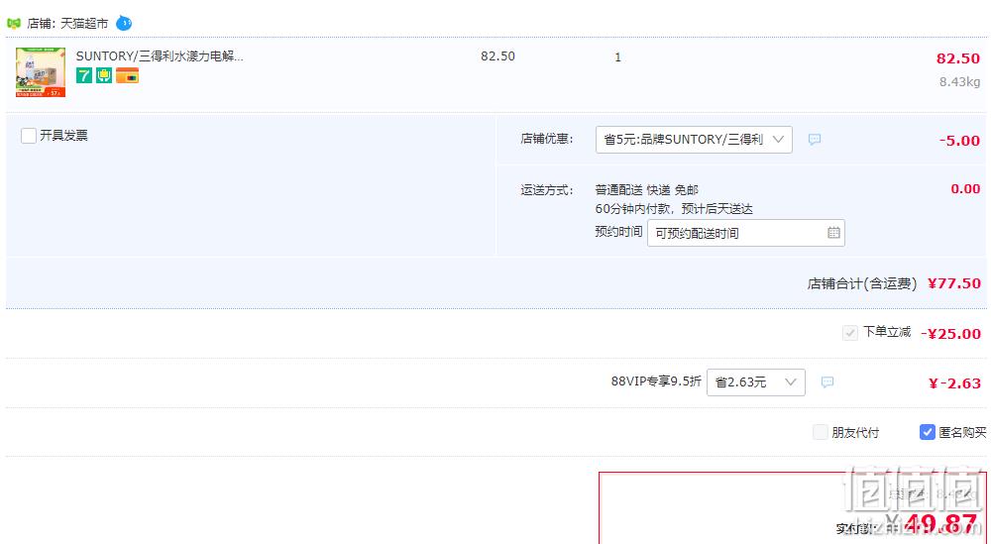Click the -¥25.00 instant discount amount

pyautogui.click(x=950, y=334)
